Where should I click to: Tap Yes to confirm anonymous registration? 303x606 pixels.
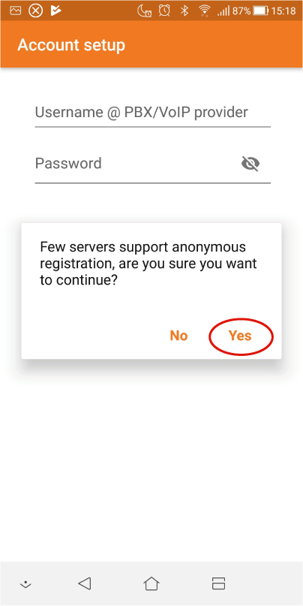click(240, 336)
